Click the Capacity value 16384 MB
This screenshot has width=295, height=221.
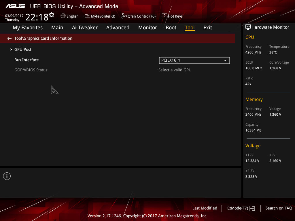click(x=254, y=130)
